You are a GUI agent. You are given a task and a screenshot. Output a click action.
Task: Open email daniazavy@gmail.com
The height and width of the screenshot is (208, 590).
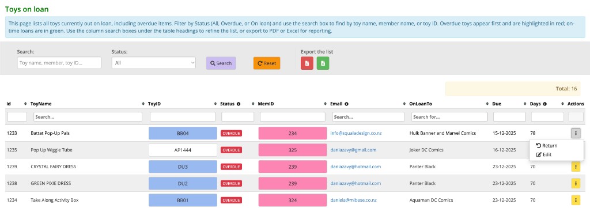[353, 150]
